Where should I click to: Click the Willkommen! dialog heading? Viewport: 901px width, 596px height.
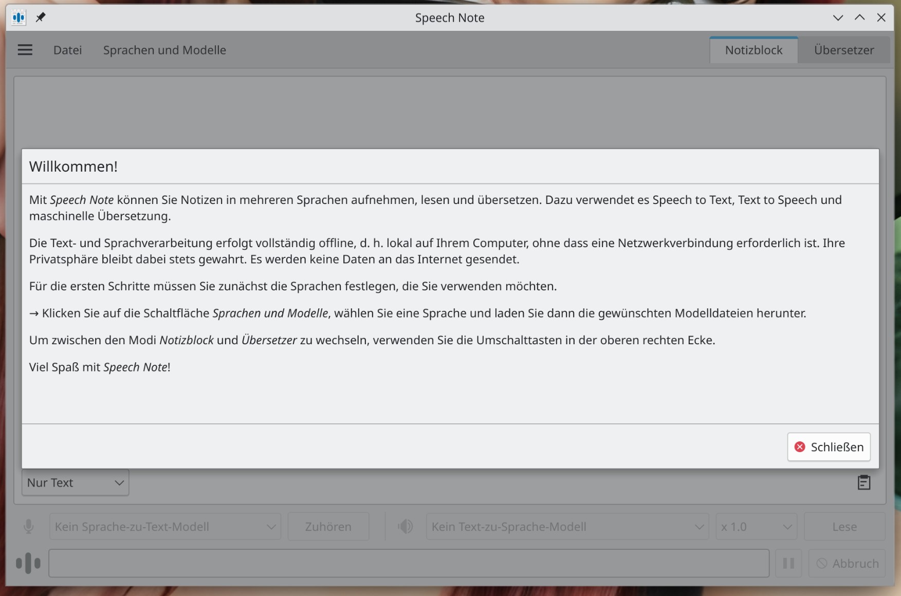click(73, 166)
